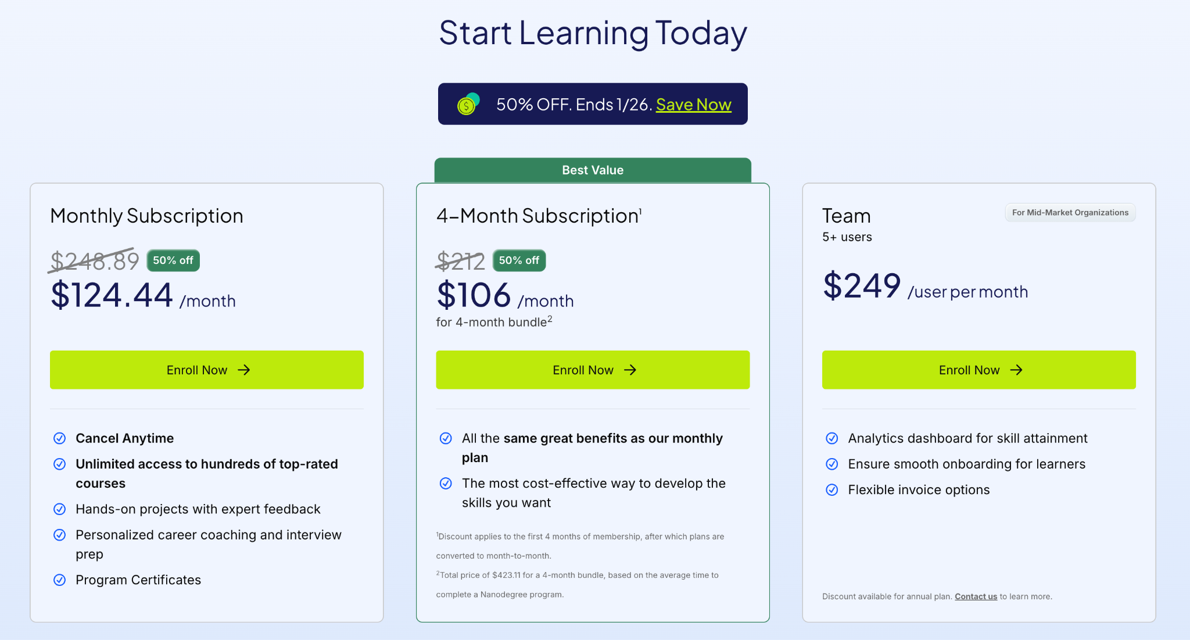Click the 50% off badge on 4-Month Subscription
This screenshot has width=1190, height=640.
(x=519, y=260)
